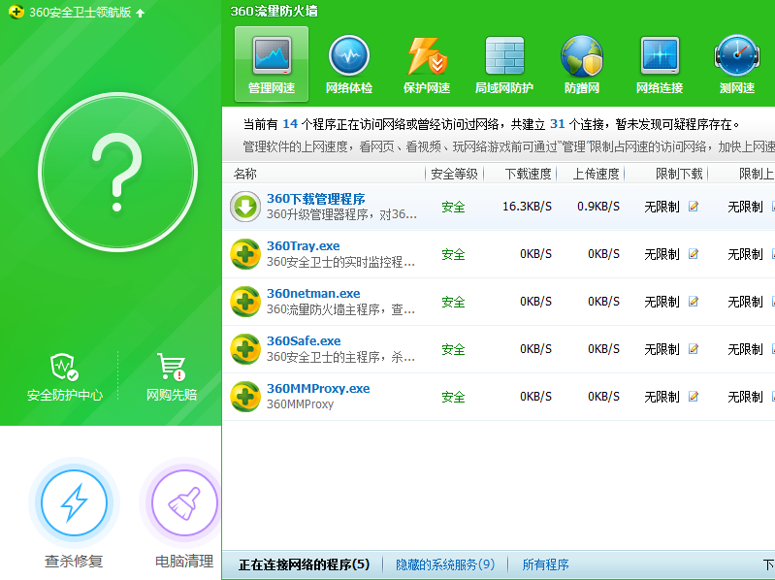Screen dimensions: 775x580
Task: Open the 360netman.exe name link
Action: click(313, 294)
